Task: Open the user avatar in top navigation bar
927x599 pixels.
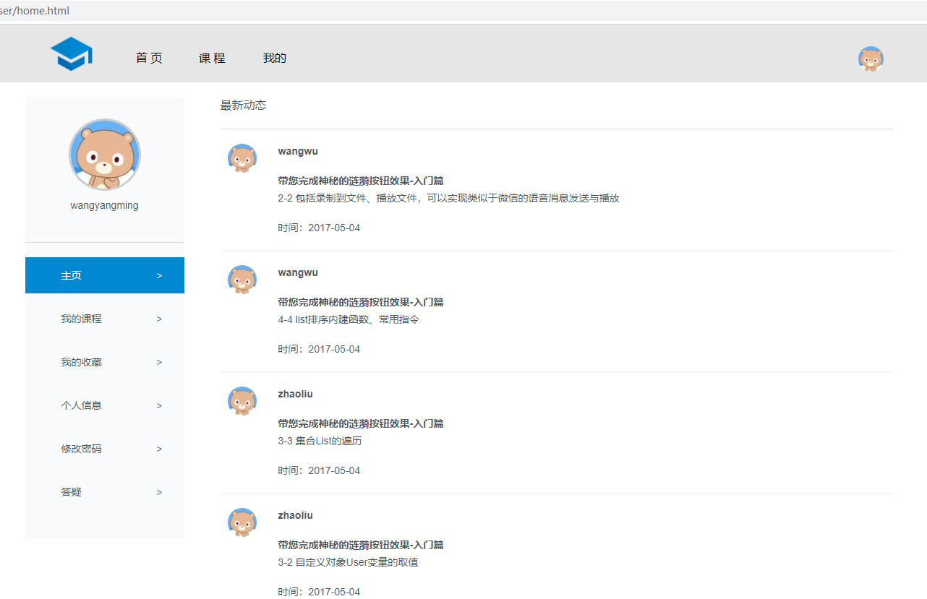Action: pyautogui.click(x=871, y=59)
